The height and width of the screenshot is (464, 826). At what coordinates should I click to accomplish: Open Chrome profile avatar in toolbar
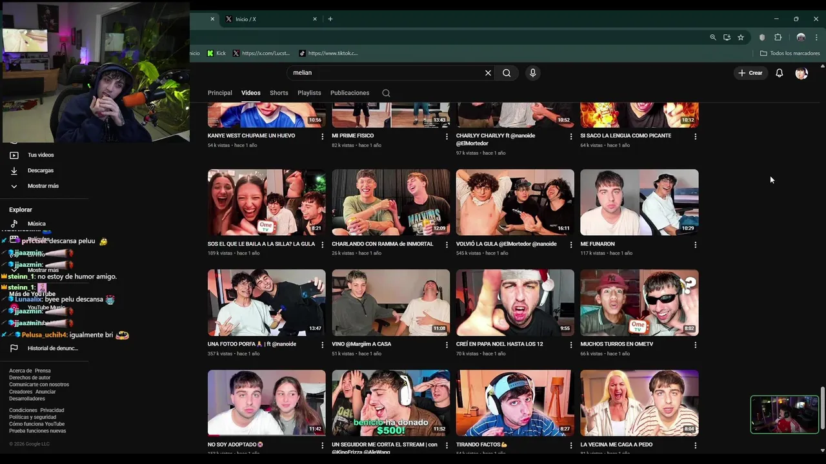point(801,37)
